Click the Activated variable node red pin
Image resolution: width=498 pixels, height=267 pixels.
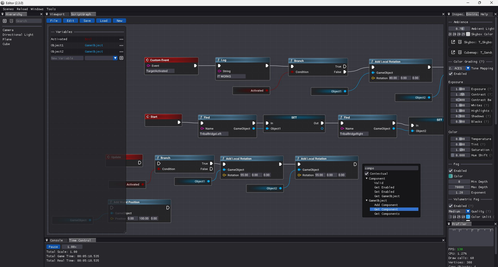[267, 91]
